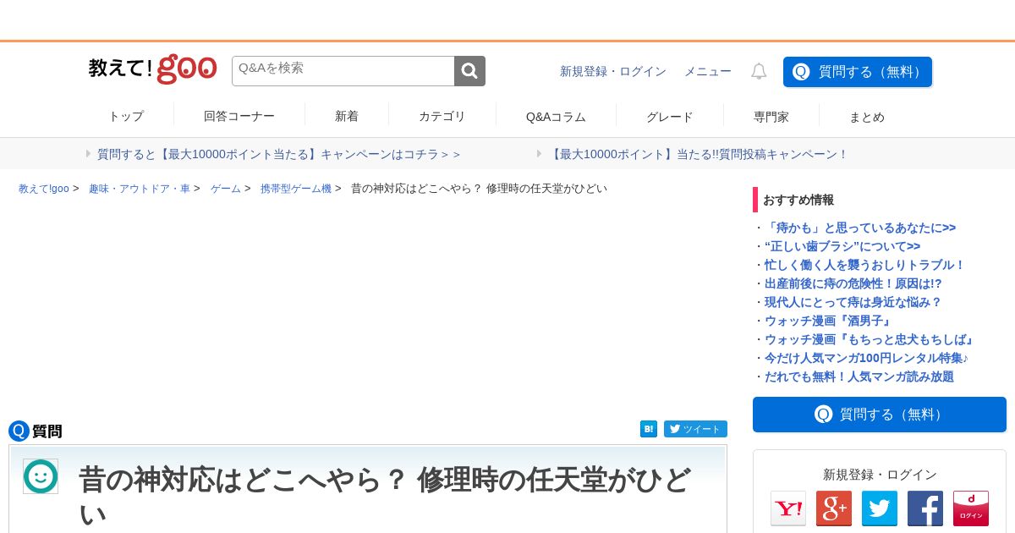Open ウォッチ漫画『酒男子』link

829,321
